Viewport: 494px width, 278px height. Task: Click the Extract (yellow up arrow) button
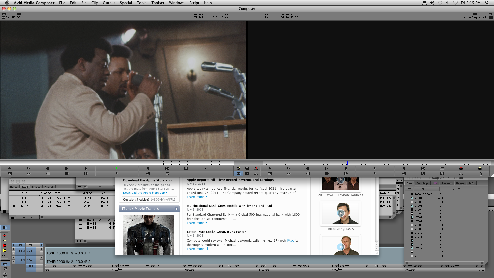(480, 168)
